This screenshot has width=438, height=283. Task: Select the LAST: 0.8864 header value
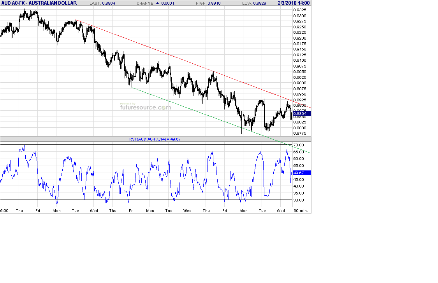pos(102,3)
